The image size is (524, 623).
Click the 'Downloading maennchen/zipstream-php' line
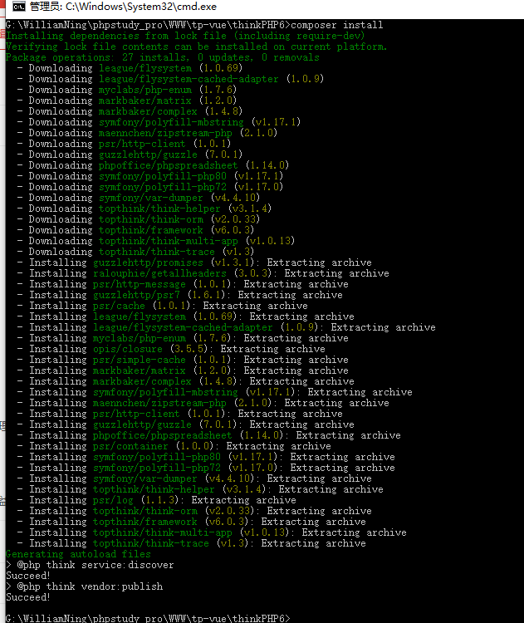coord(147,133)
